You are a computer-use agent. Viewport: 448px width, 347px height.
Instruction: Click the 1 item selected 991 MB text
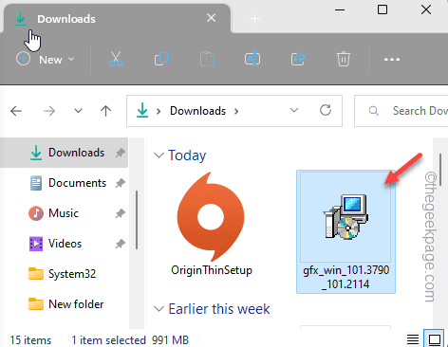coord(130,340)
